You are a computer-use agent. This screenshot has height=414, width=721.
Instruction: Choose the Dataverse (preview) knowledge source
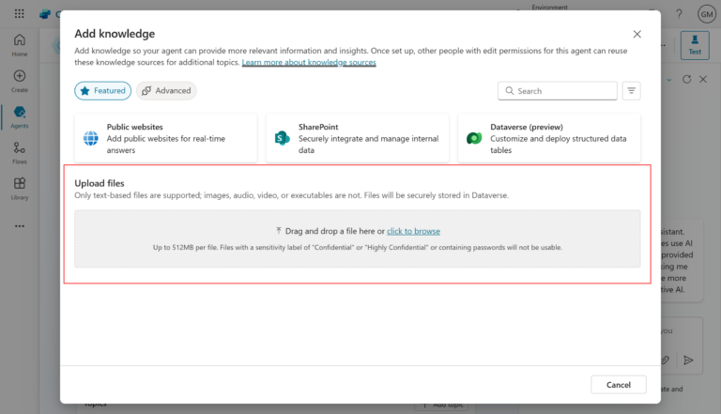tap(549, 138)
